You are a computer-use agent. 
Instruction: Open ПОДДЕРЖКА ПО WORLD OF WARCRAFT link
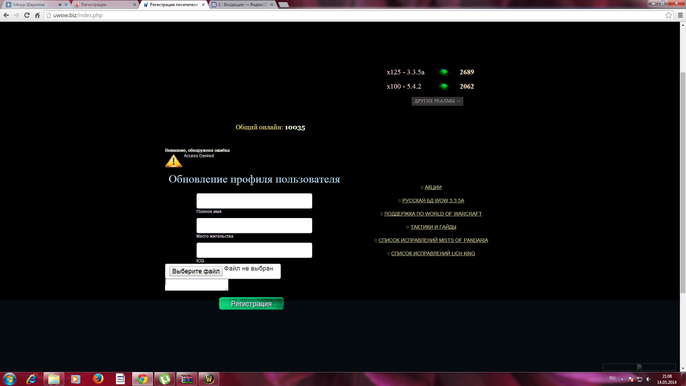coord(433,214)
